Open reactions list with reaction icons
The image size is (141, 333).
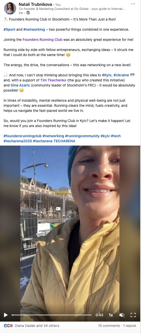[x=8, y=326]
